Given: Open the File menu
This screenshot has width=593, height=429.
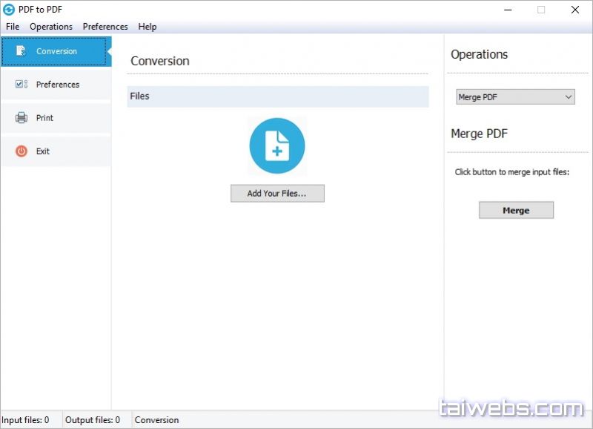Looking at the screenshot, I should pyautogui.click(x=13, y=27).
